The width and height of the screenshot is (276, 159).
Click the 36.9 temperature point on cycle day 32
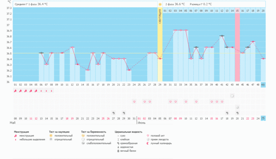175,30
